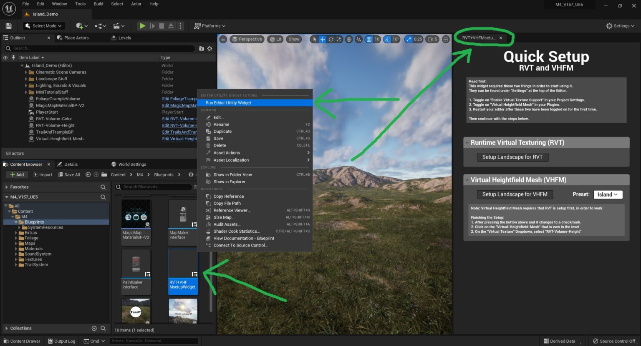Image resolution: width=641 pixels, height=346 pixels.
Task: Click the Setup Landscape for VHFM button
Action: [x=515, y=194]
